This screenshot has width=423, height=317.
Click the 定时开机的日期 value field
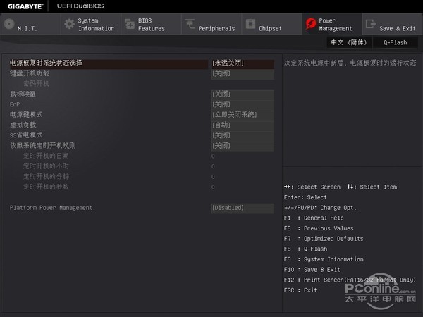213,156
